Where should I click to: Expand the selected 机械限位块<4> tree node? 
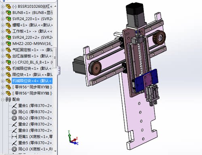tap(2, 81)
